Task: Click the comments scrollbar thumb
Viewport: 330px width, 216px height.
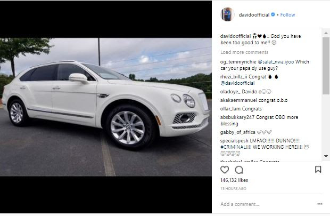Action: click(x=326, y=66)
